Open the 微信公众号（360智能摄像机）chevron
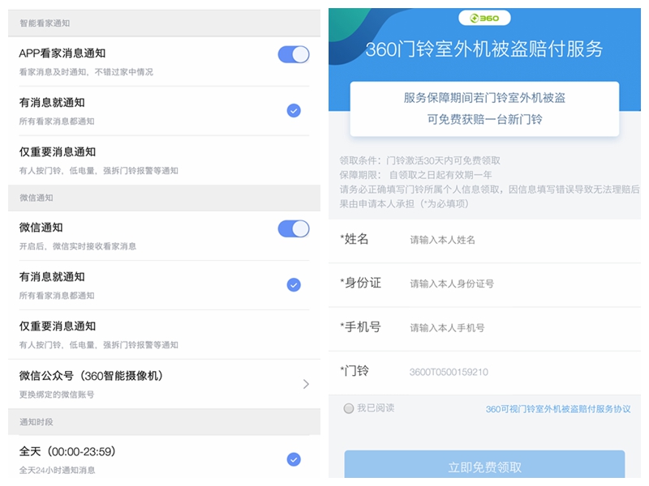 pos(306,384)
